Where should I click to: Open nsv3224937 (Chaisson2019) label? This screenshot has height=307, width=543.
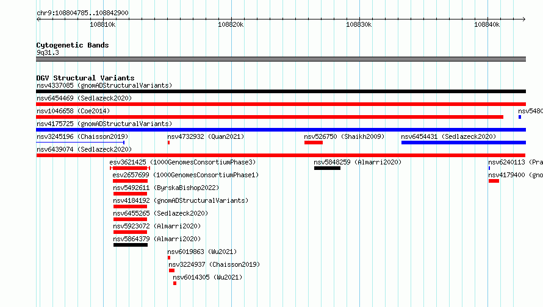214,264
